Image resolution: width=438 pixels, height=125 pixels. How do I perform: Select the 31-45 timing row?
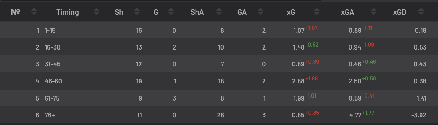click(219, 64)
